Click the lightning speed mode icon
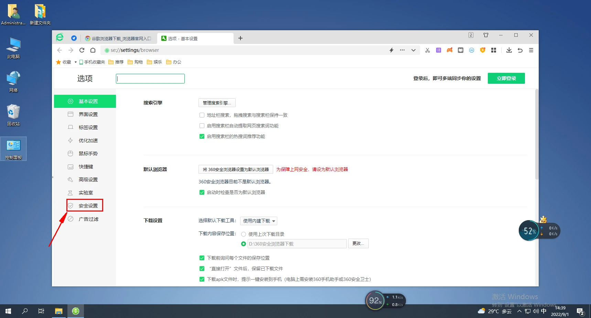 point(391,50)
